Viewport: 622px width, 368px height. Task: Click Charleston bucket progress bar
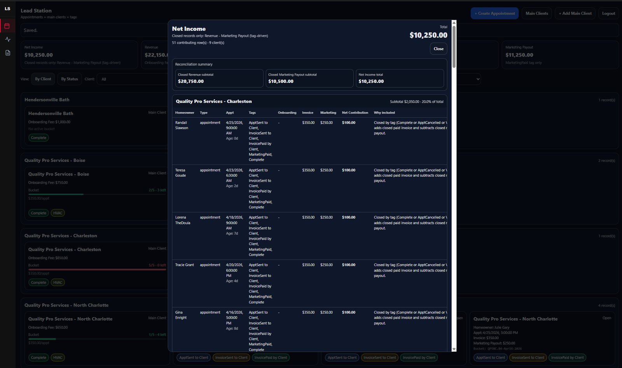click(97, 269)
